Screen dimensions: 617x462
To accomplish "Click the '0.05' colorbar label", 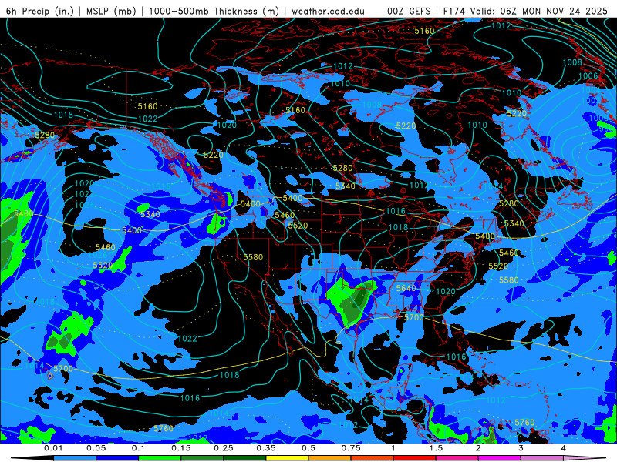I will [96, 448].
